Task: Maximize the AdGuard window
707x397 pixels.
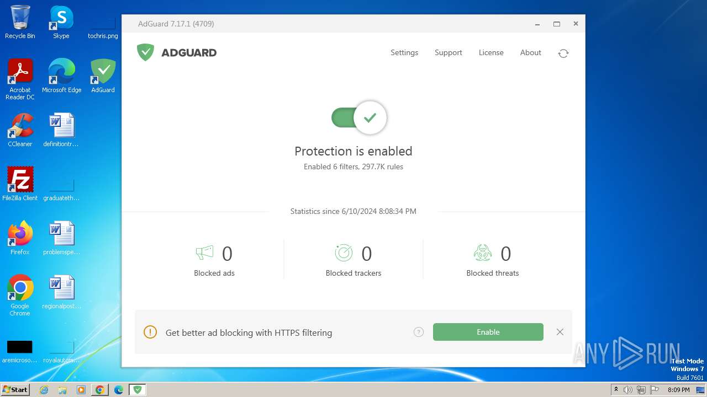Action: click(x=557, y=24)
